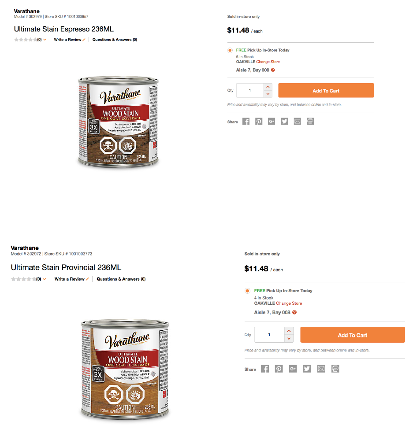413x440 pixels.
Task: Email the Espresso stain product page
Action: tap(298, 122)
